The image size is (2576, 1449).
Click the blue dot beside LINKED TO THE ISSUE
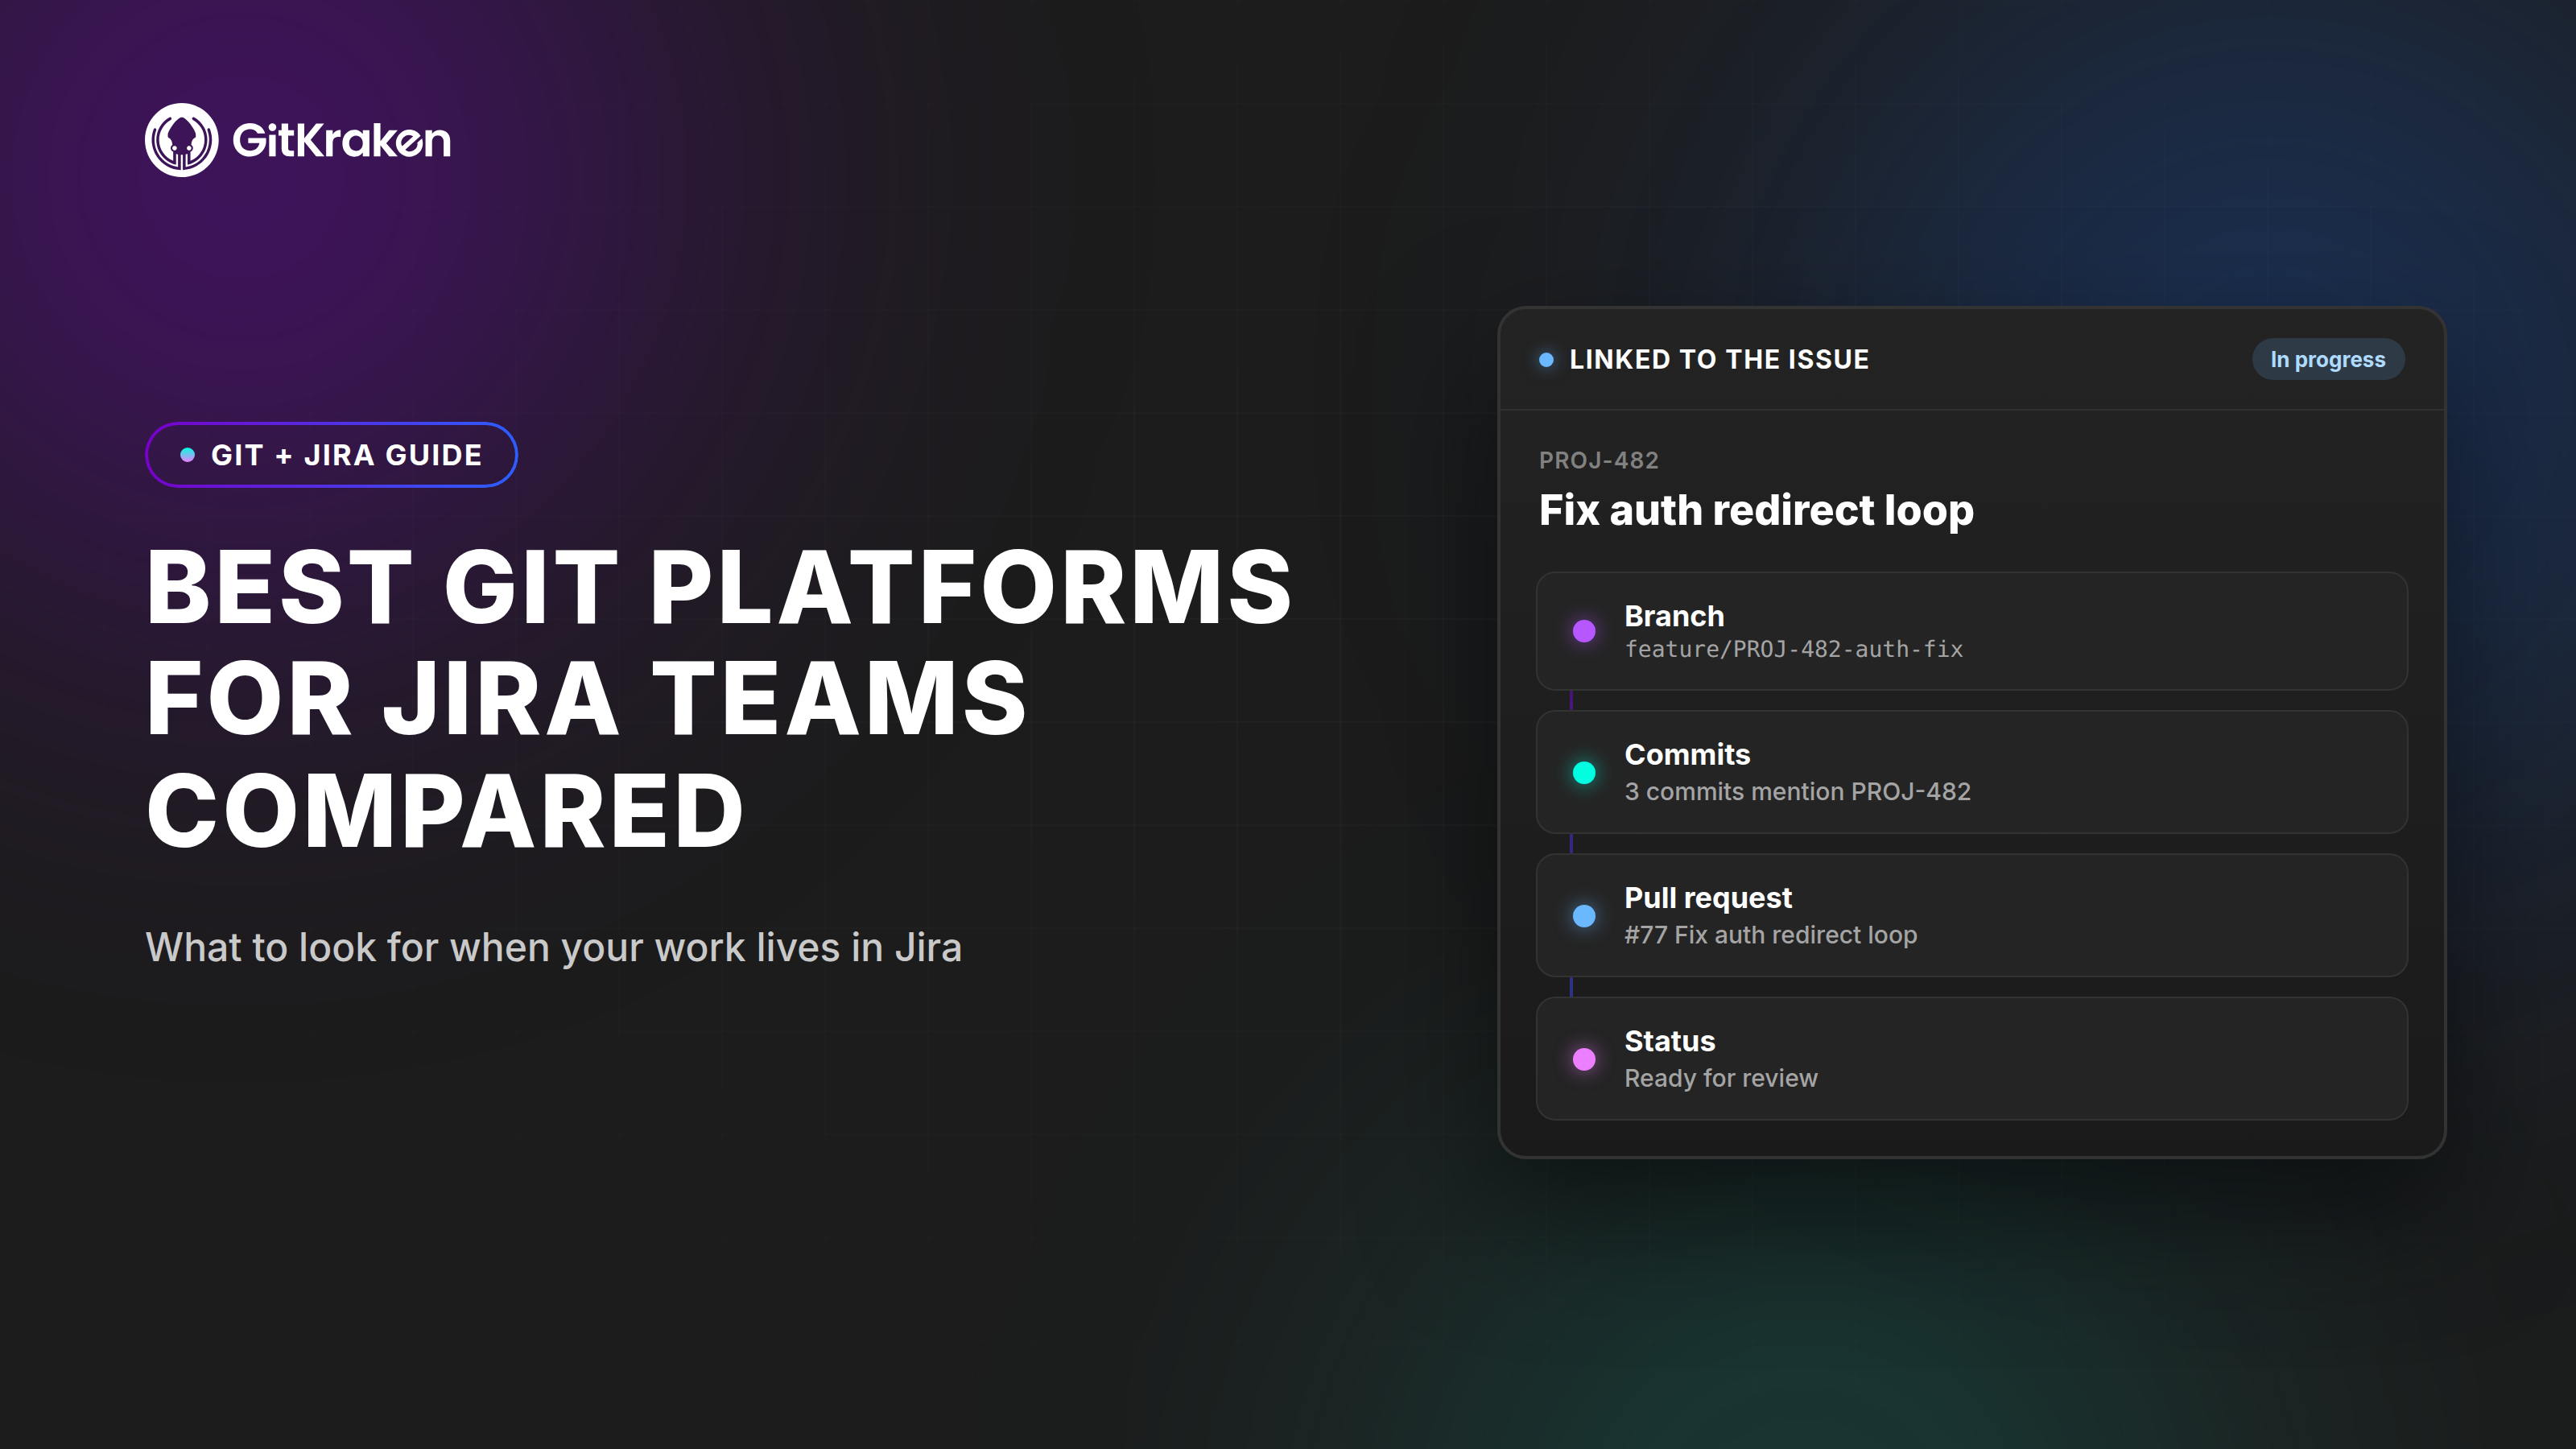[1546, 359]
